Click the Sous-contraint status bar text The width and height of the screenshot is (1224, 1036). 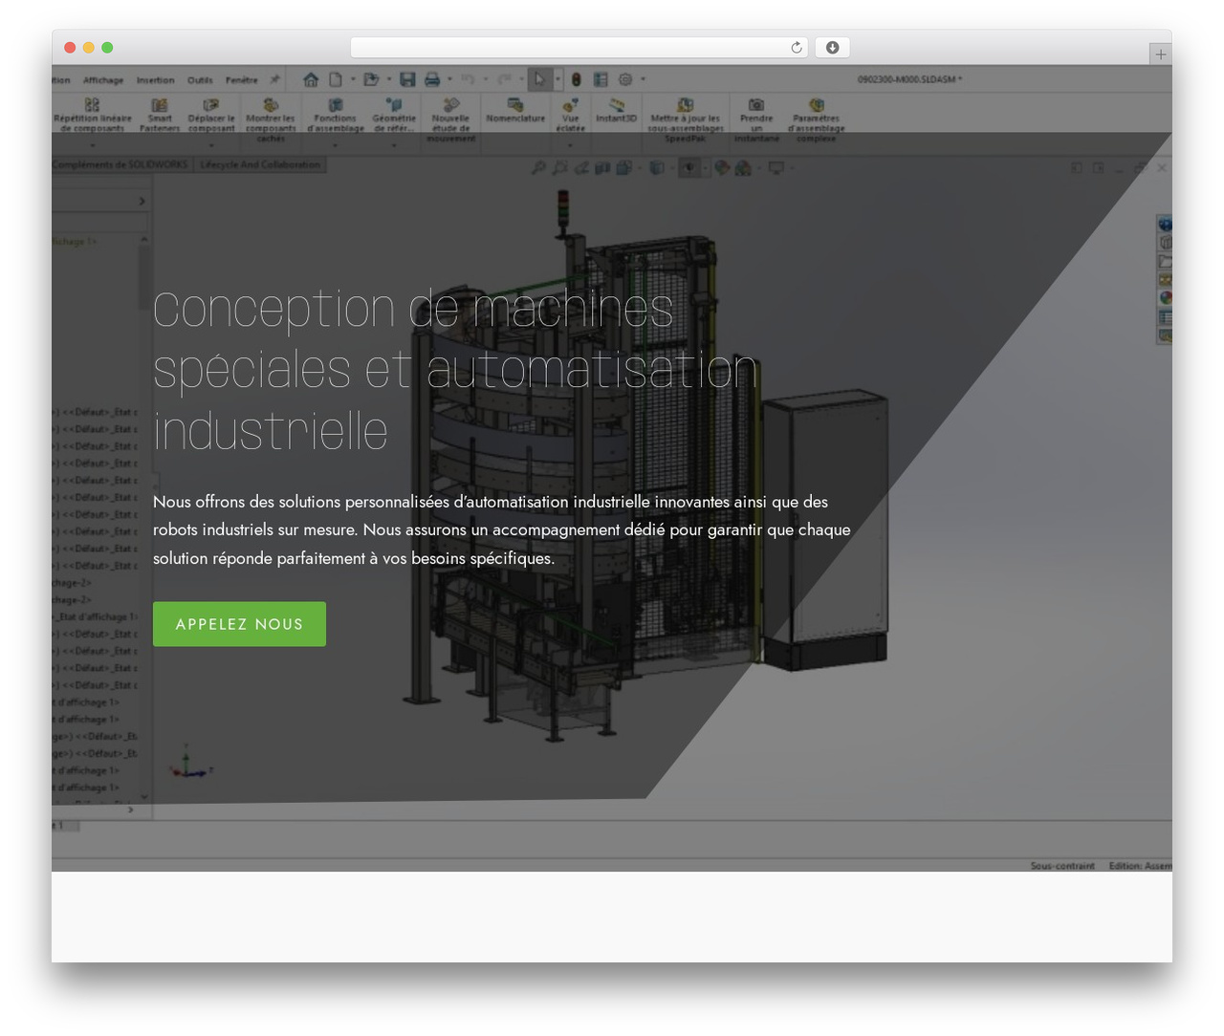coord(1062,866)
